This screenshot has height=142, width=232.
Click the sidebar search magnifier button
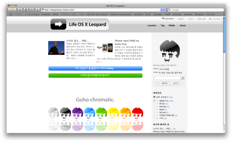click(x=183, y=78)
